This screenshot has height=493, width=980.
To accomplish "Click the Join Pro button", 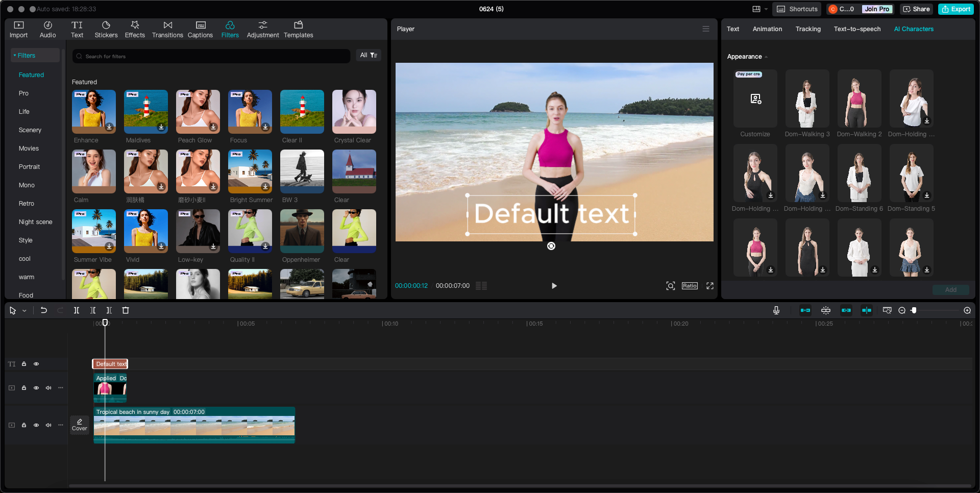I will (x=877, y=9).
